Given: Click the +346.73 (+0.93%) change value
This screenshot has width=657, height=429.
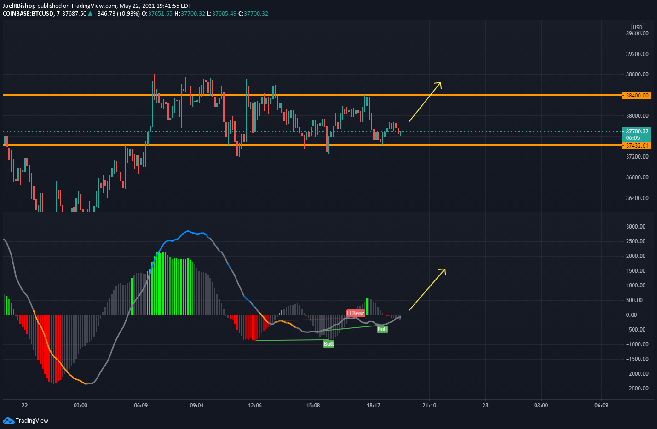Looking at the screenshot, I should 117,14.
